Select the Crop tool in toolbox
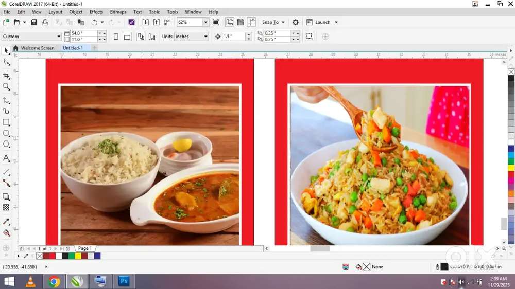 [6, 75]
